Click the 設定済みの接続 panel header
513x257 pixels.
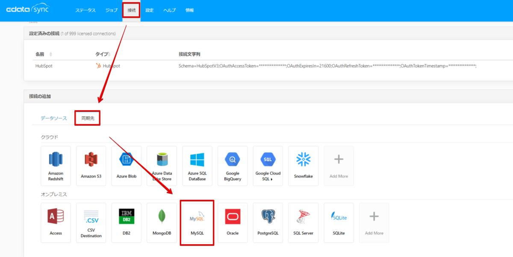coord(268,33)
